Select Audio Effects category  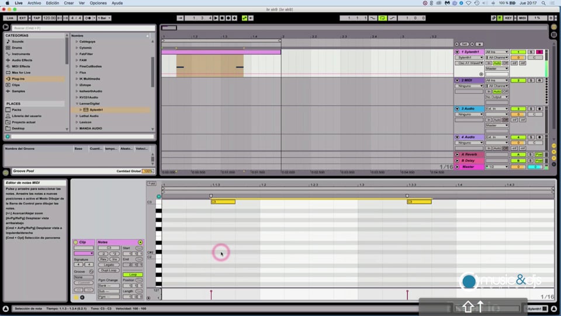tap(22, 60)
